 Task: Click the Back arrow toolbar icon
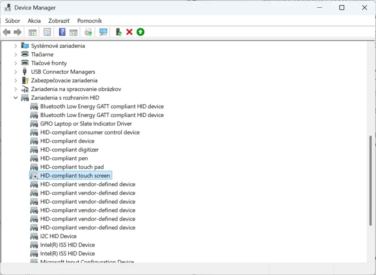pos(7,32)
